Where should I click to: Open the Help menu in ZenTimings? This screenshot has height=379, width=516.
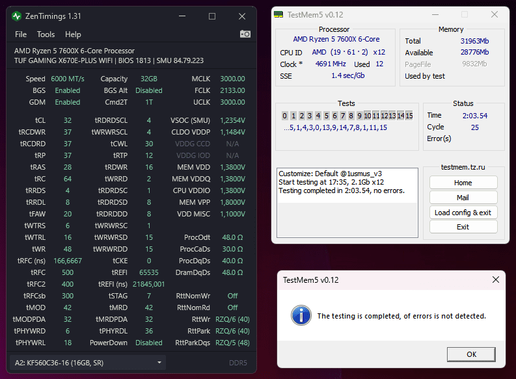[x=73, y=34]
